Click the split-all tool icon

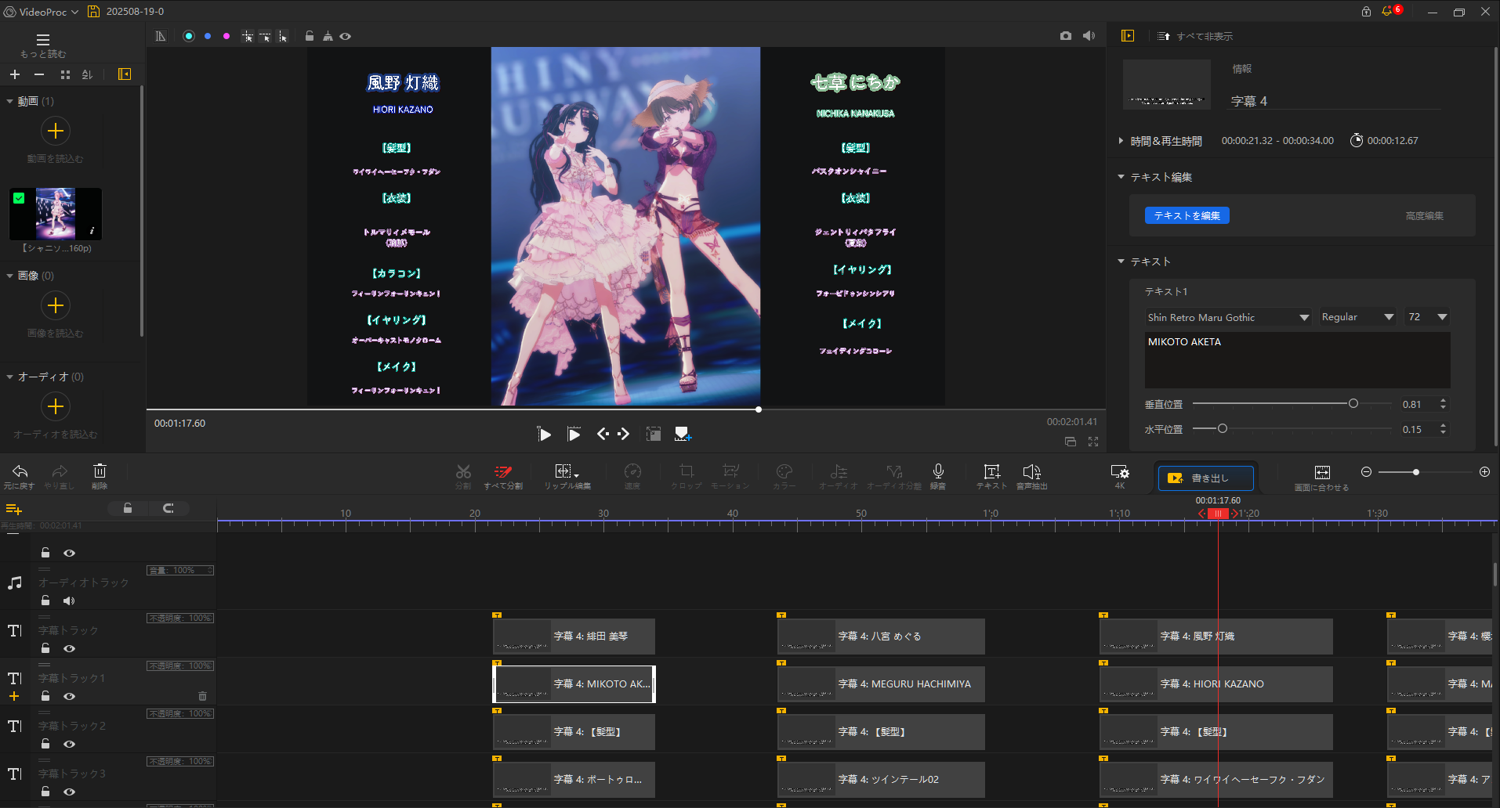pos(503,471)
